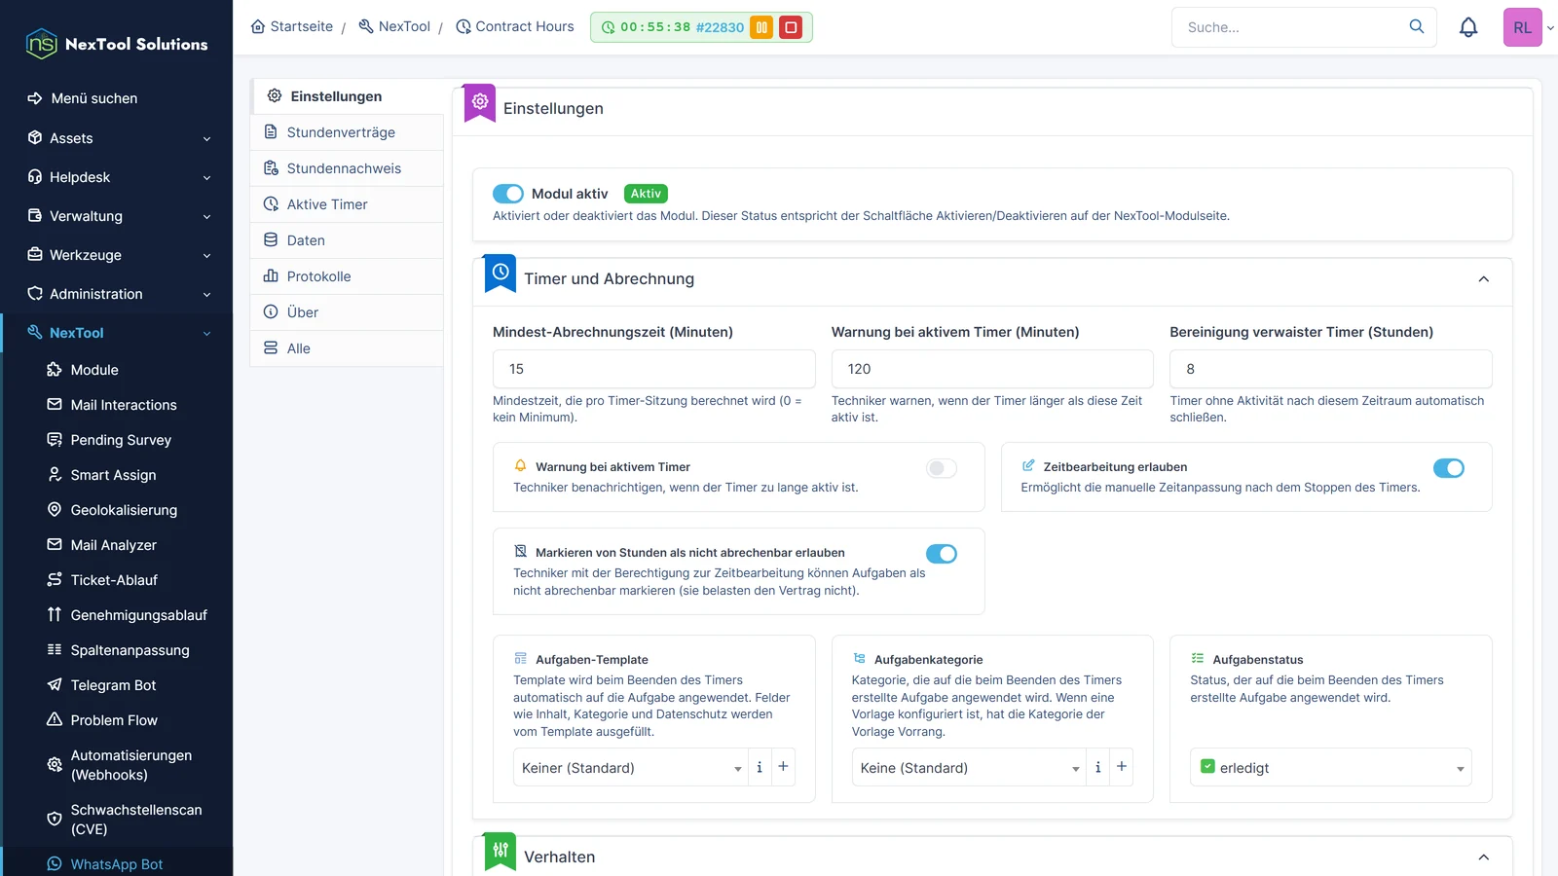1558x876 pixels.
Task: Go to Startseite breadcrumb
Action: click(292, 26)
